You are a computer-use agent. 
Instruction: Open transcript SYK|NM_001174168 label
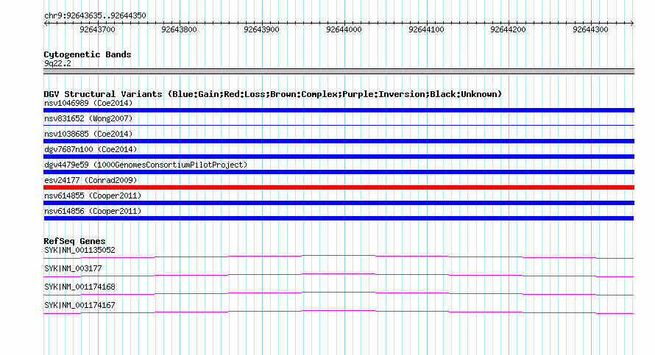79,287
